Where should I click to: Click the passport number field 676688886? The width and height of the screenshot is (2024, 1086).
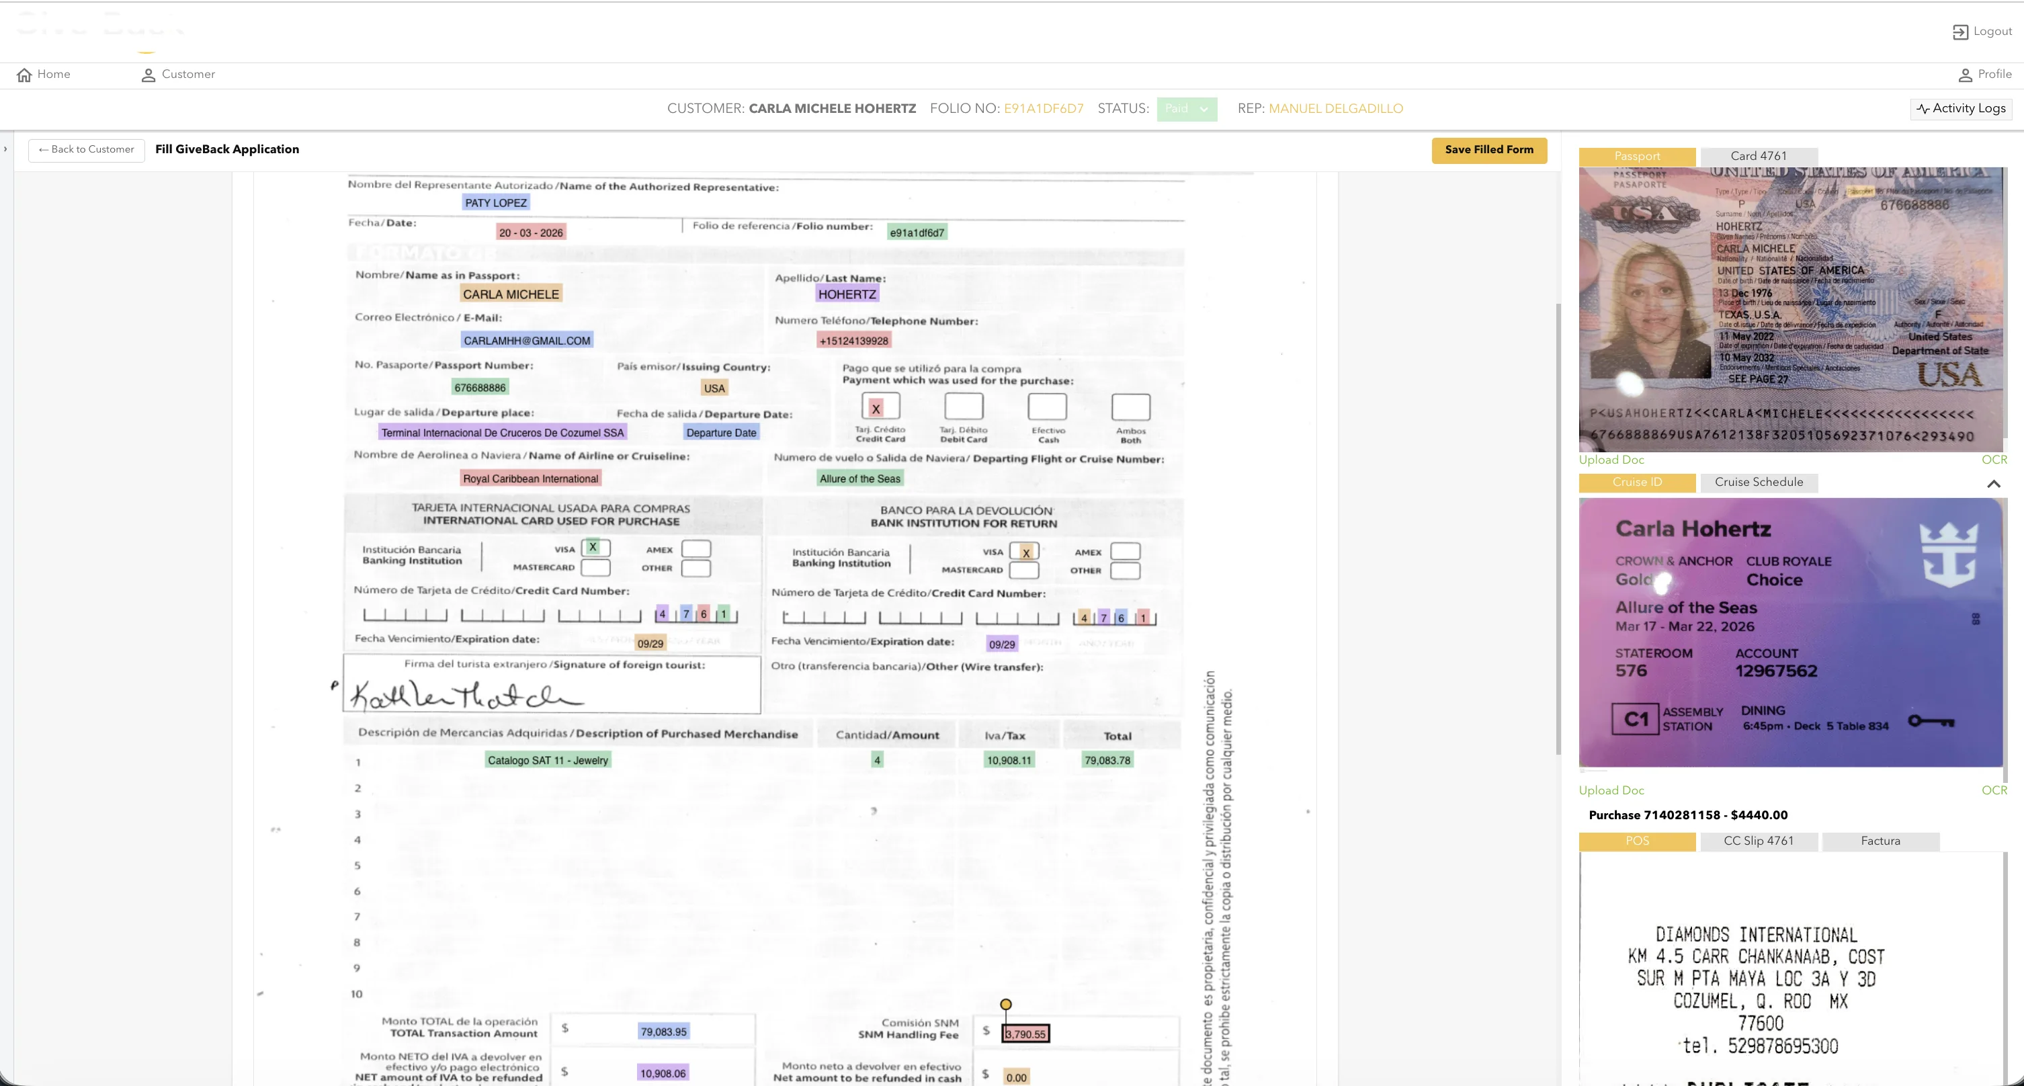coord(480,387)
